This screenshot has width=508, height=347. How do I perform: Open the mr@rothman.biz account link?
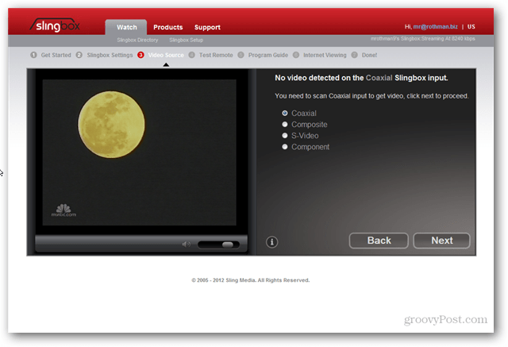tap(435, 26)
